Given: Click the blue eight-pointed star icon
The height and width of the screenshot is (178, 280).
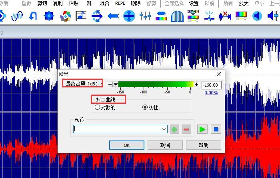Looking at the screenshot, I should pyautogui.click(x=49, y=16).
